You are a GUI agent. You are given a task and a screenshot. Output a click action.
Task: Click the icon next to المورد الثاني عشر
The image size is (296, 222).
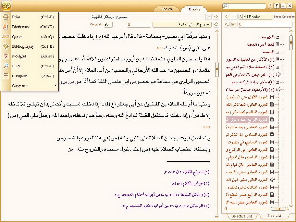tap(272, 180)
